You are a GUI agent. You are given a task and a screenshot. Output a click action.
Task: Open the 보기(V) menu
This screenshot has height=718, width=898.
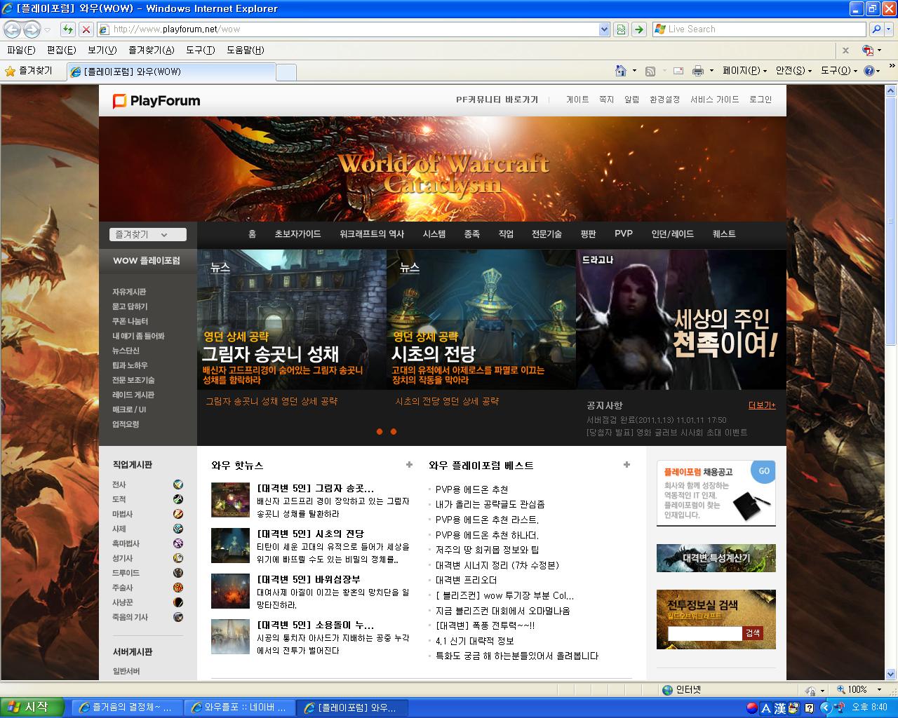coord(102,50)
